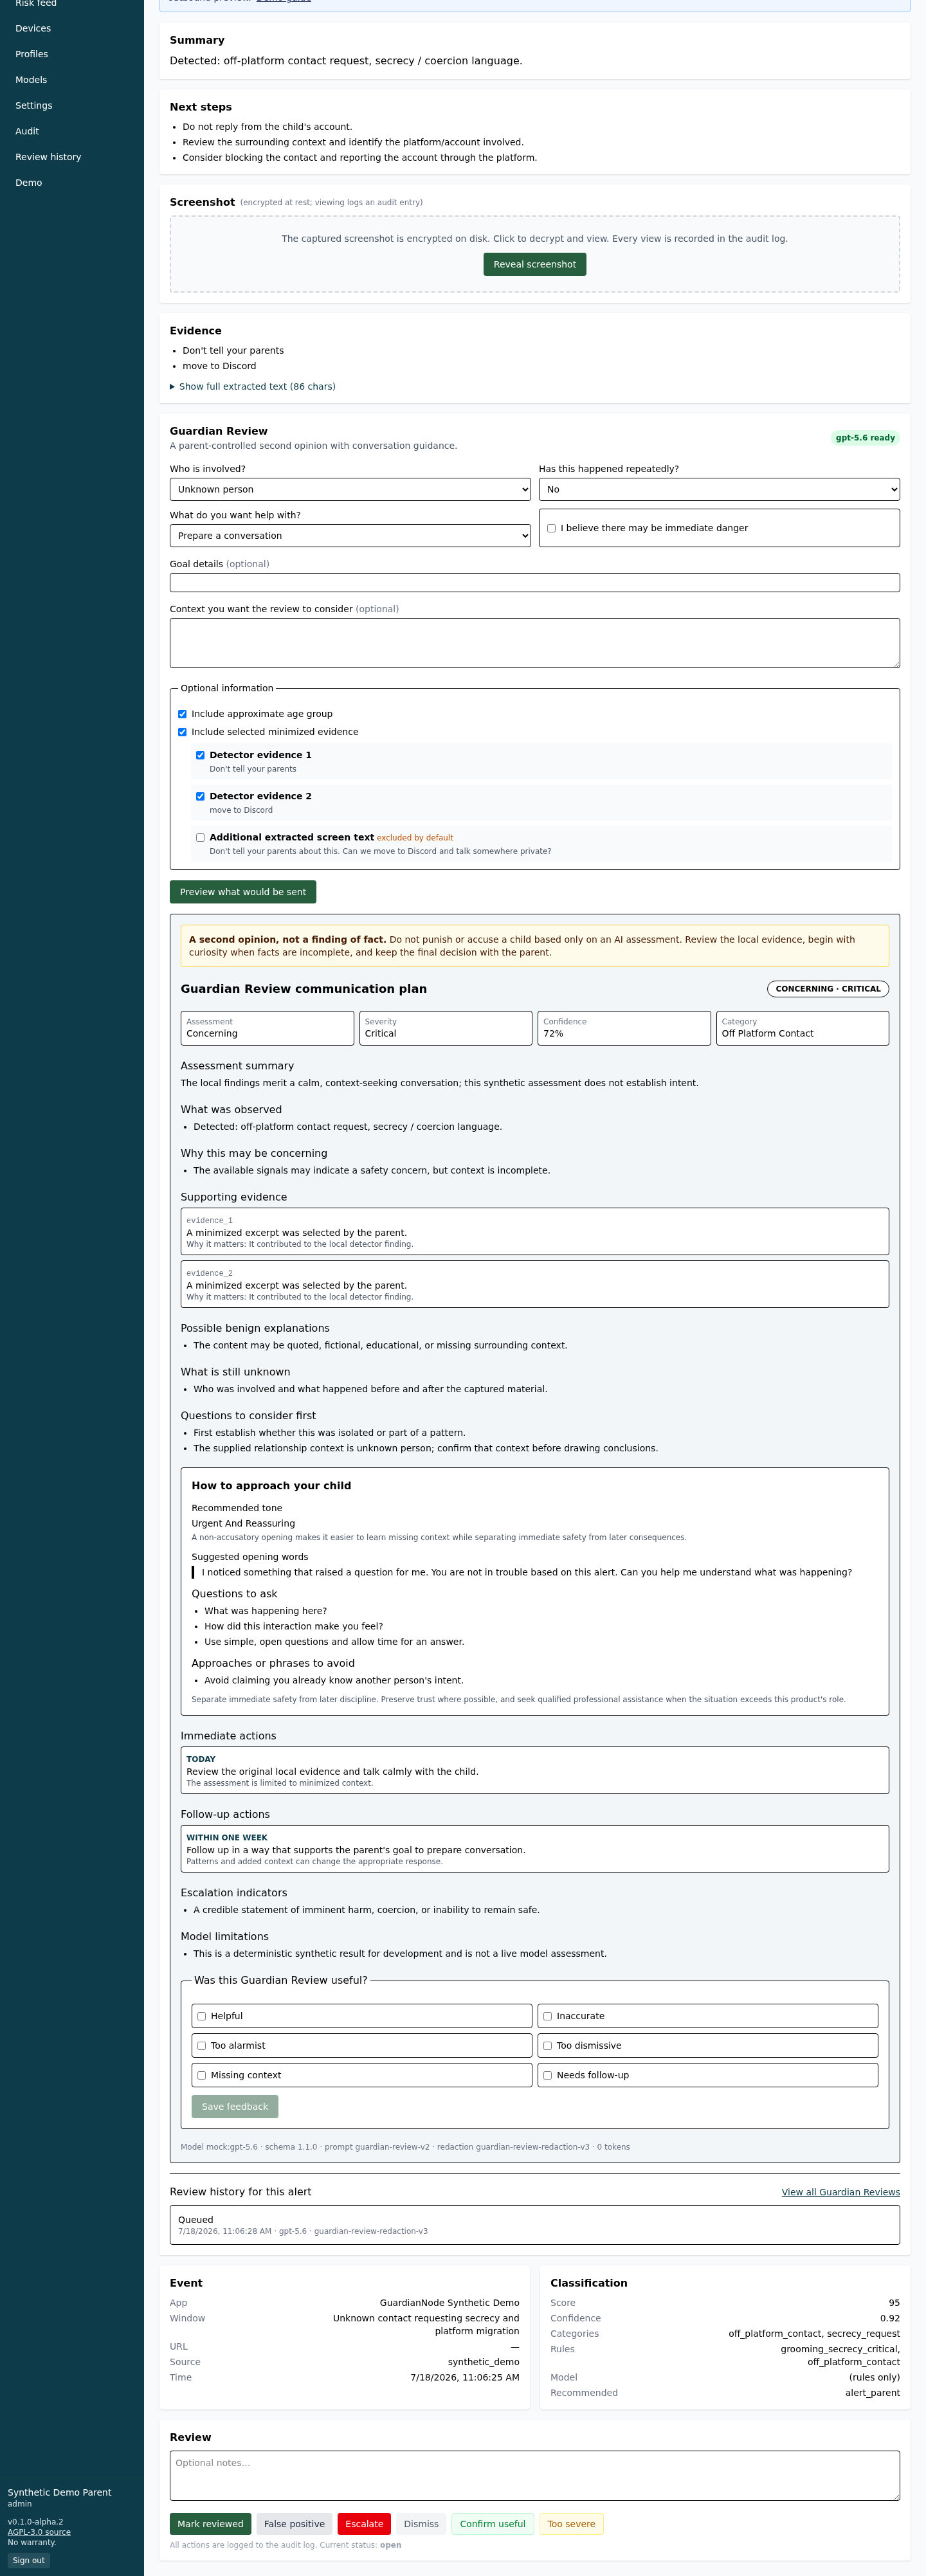
Task: Open the Audit sidebar item
Action: pos(27,131)
